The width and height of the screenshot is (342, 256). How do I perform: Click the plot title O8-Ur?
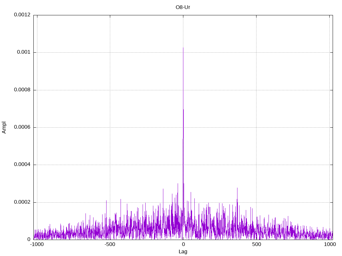pos(183,7)
